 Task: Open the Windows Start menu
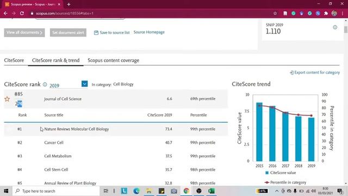[6, 191]
